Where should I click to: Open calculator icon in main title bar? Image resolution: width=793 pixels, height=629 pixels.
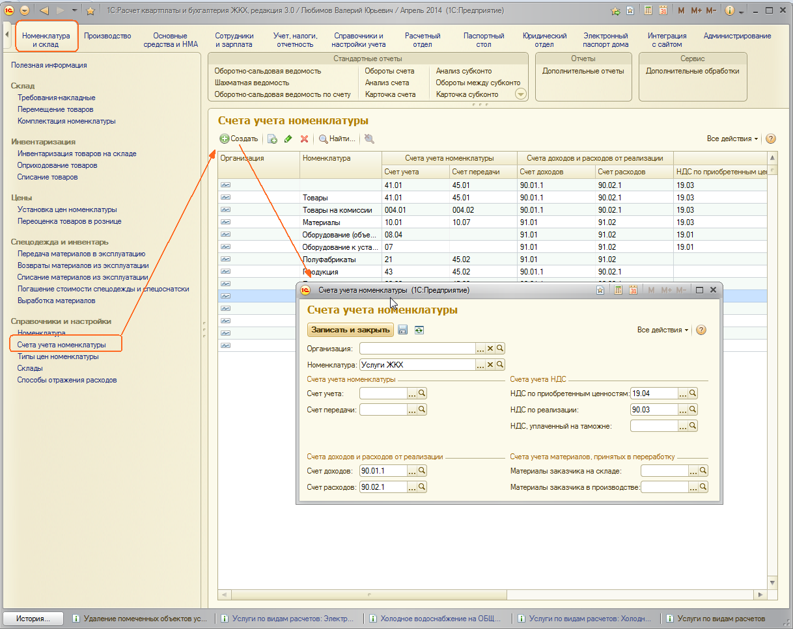click(648, 10)
